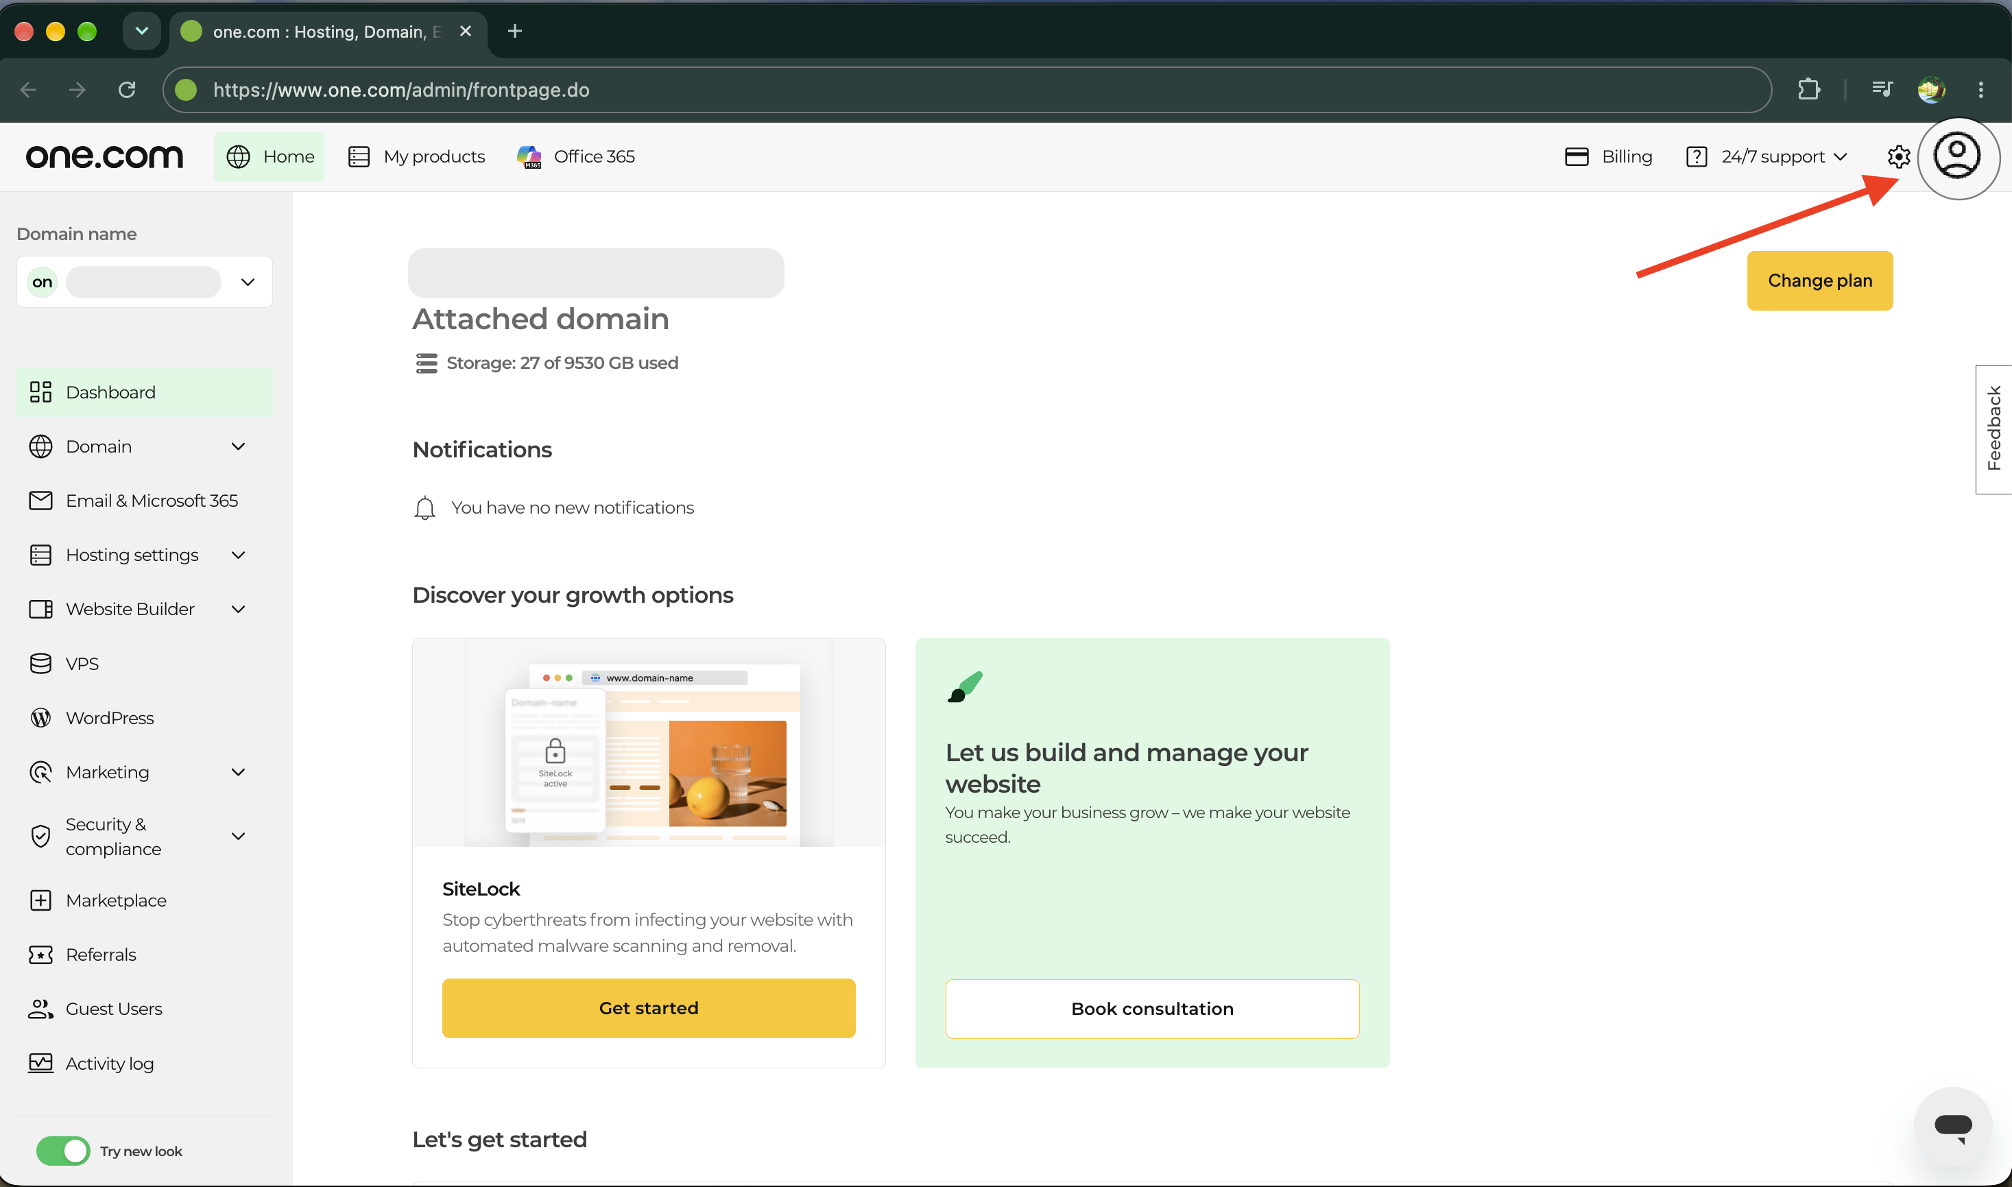Toggle the Try new look switch
This screenshot has width=2012, height=1187.
click(63, 1151)
